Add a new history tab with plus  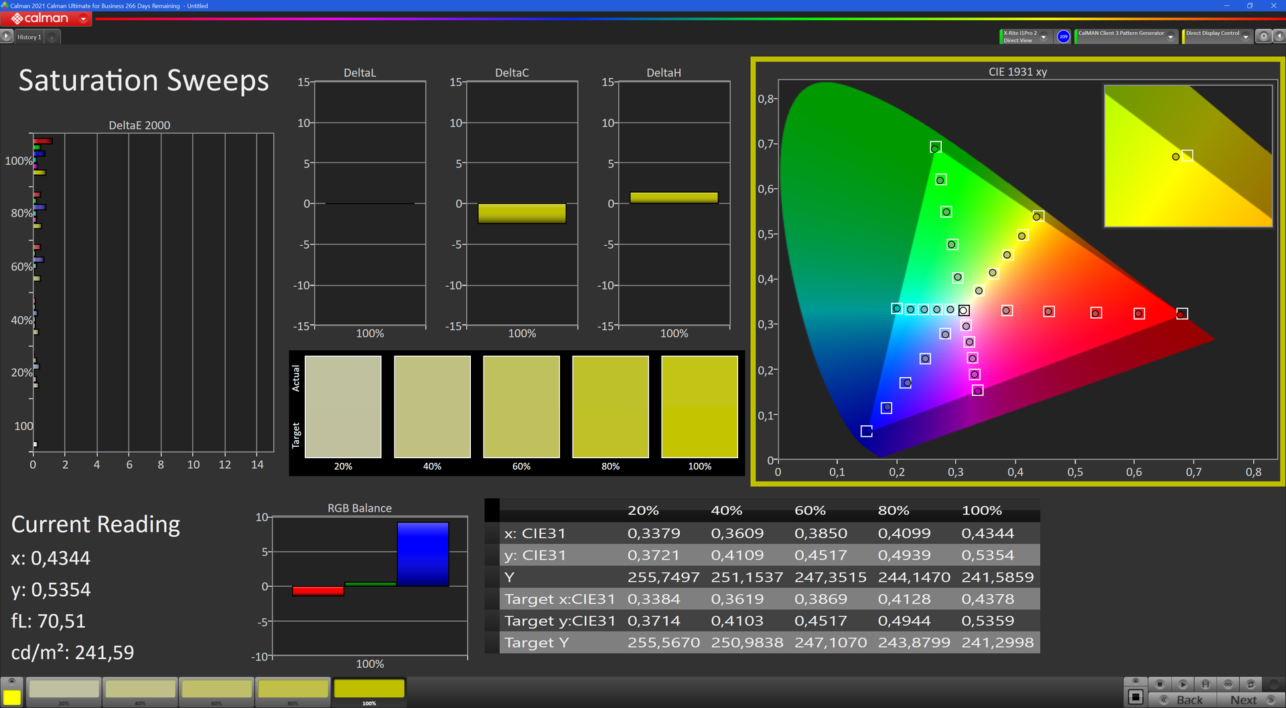click(x=52, y=37)
